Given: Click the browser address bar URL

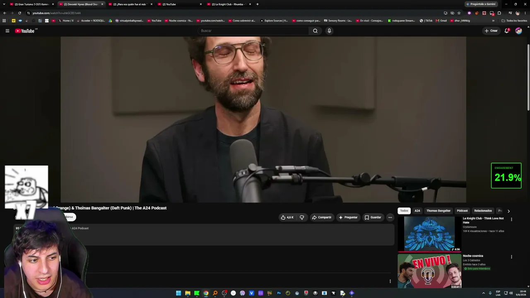Looking at the screenshot, I should pos(57,13).
